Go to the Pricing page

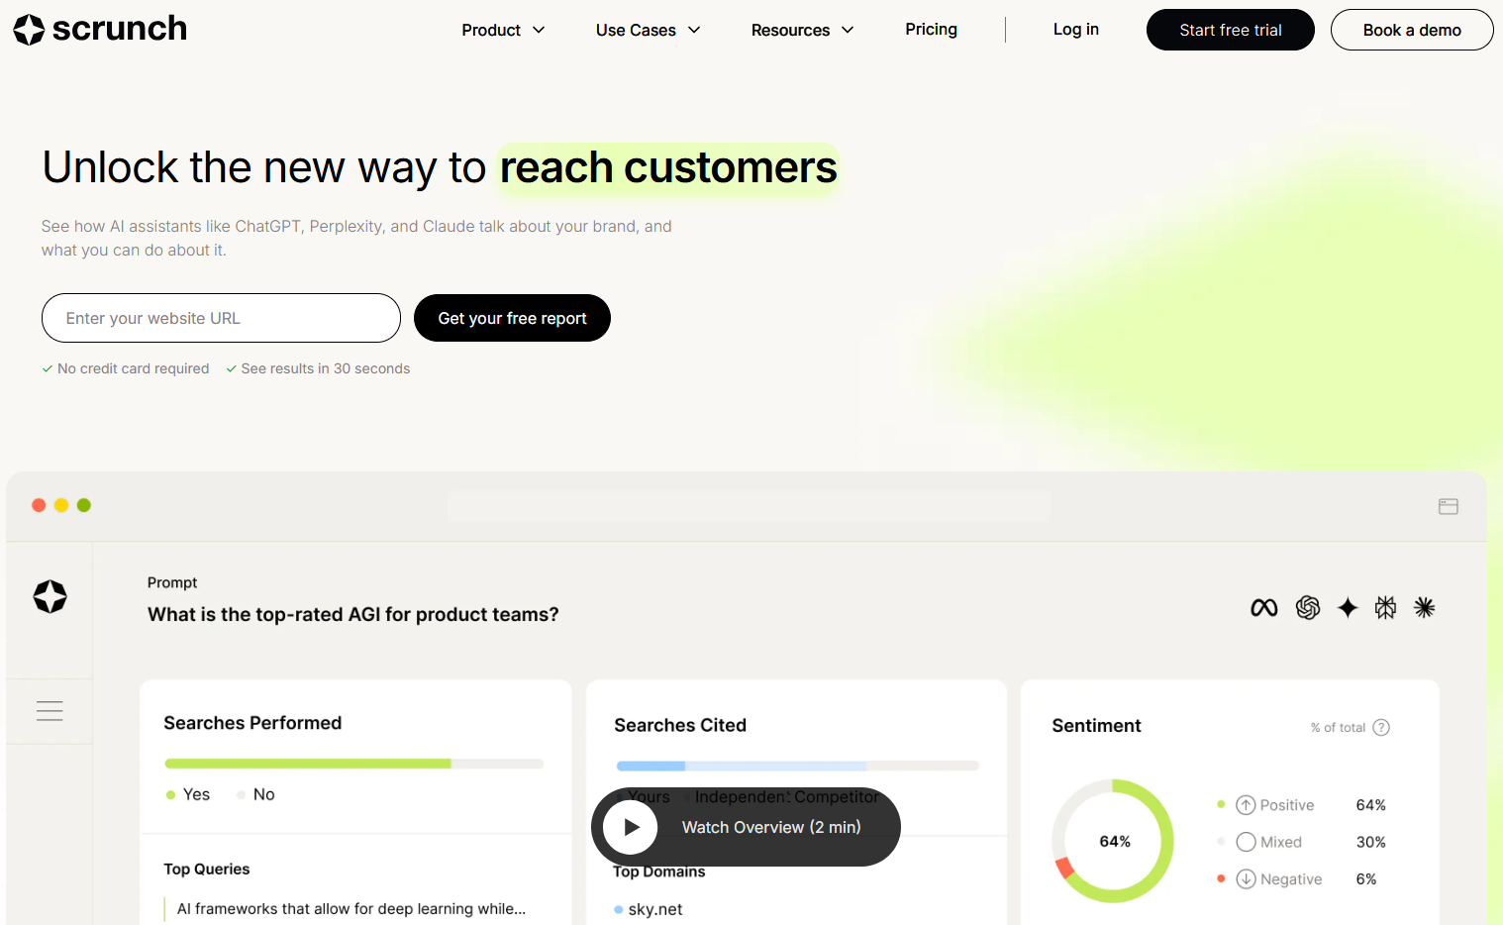[931, 30]
